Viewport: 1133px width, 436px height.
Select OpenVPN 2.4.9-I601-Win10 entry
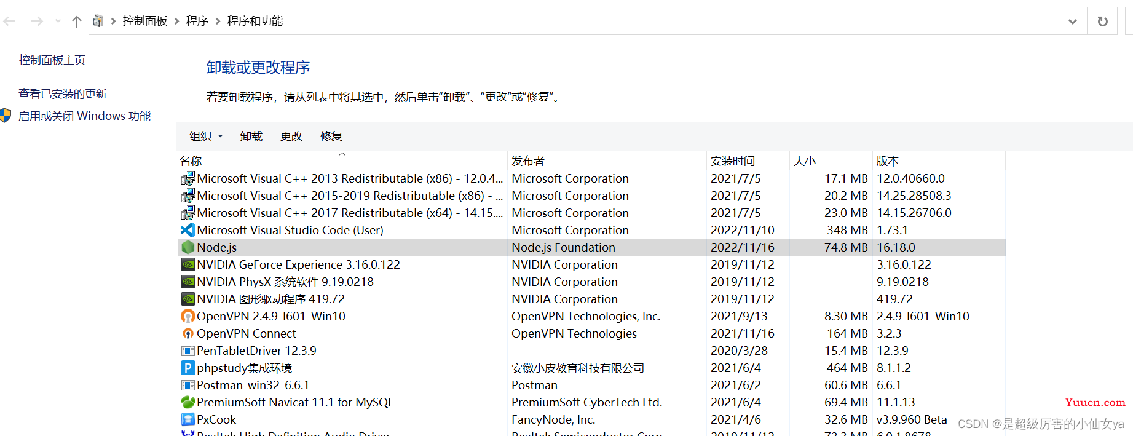(271, 316)
